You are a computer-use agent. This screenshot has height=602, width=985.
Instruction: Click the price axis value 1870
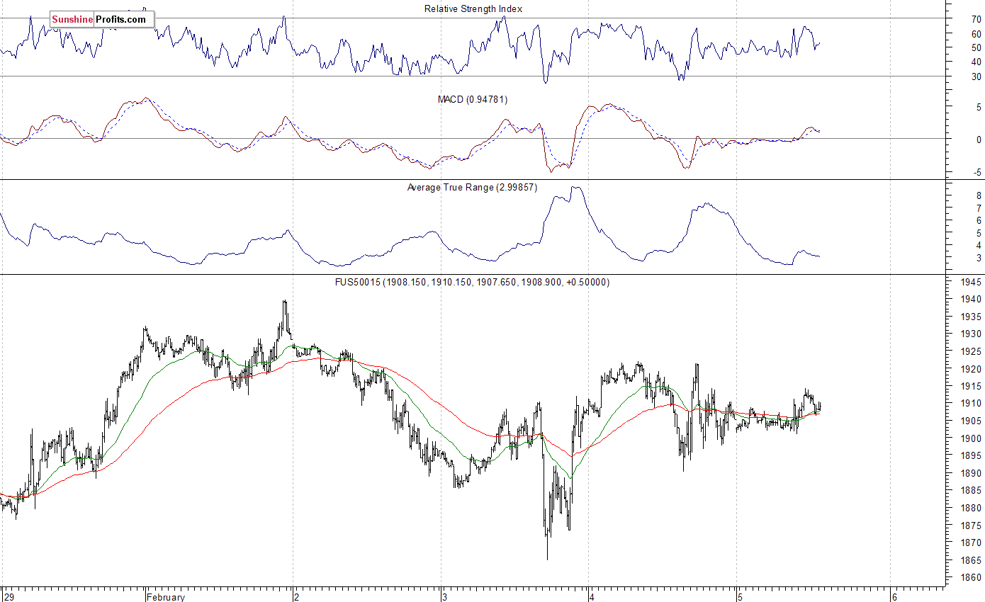coord(972,543)
